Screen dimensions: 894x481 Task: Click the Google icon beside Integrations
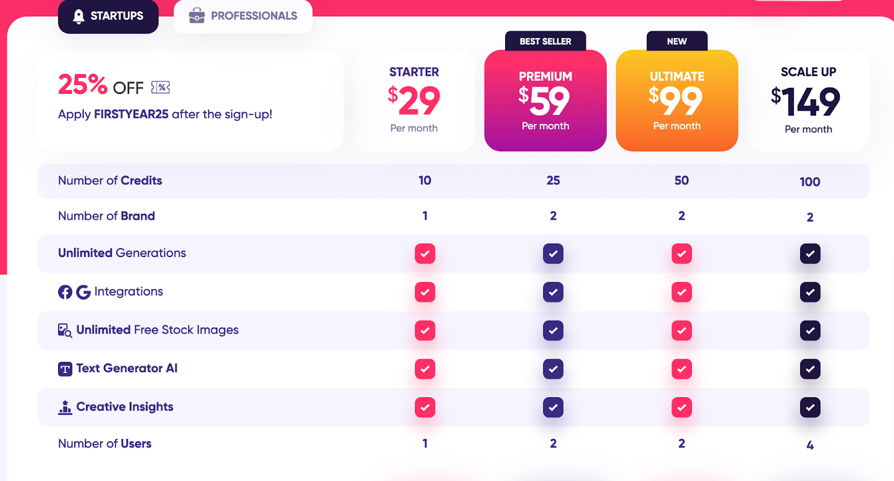pos(83,292)
